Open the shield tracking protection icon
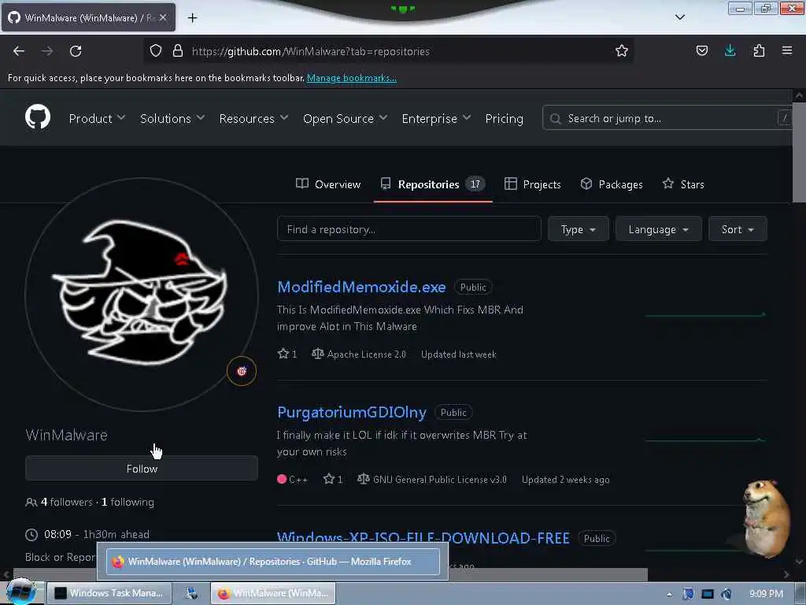 pyautogui.click(x=156, y=51)
